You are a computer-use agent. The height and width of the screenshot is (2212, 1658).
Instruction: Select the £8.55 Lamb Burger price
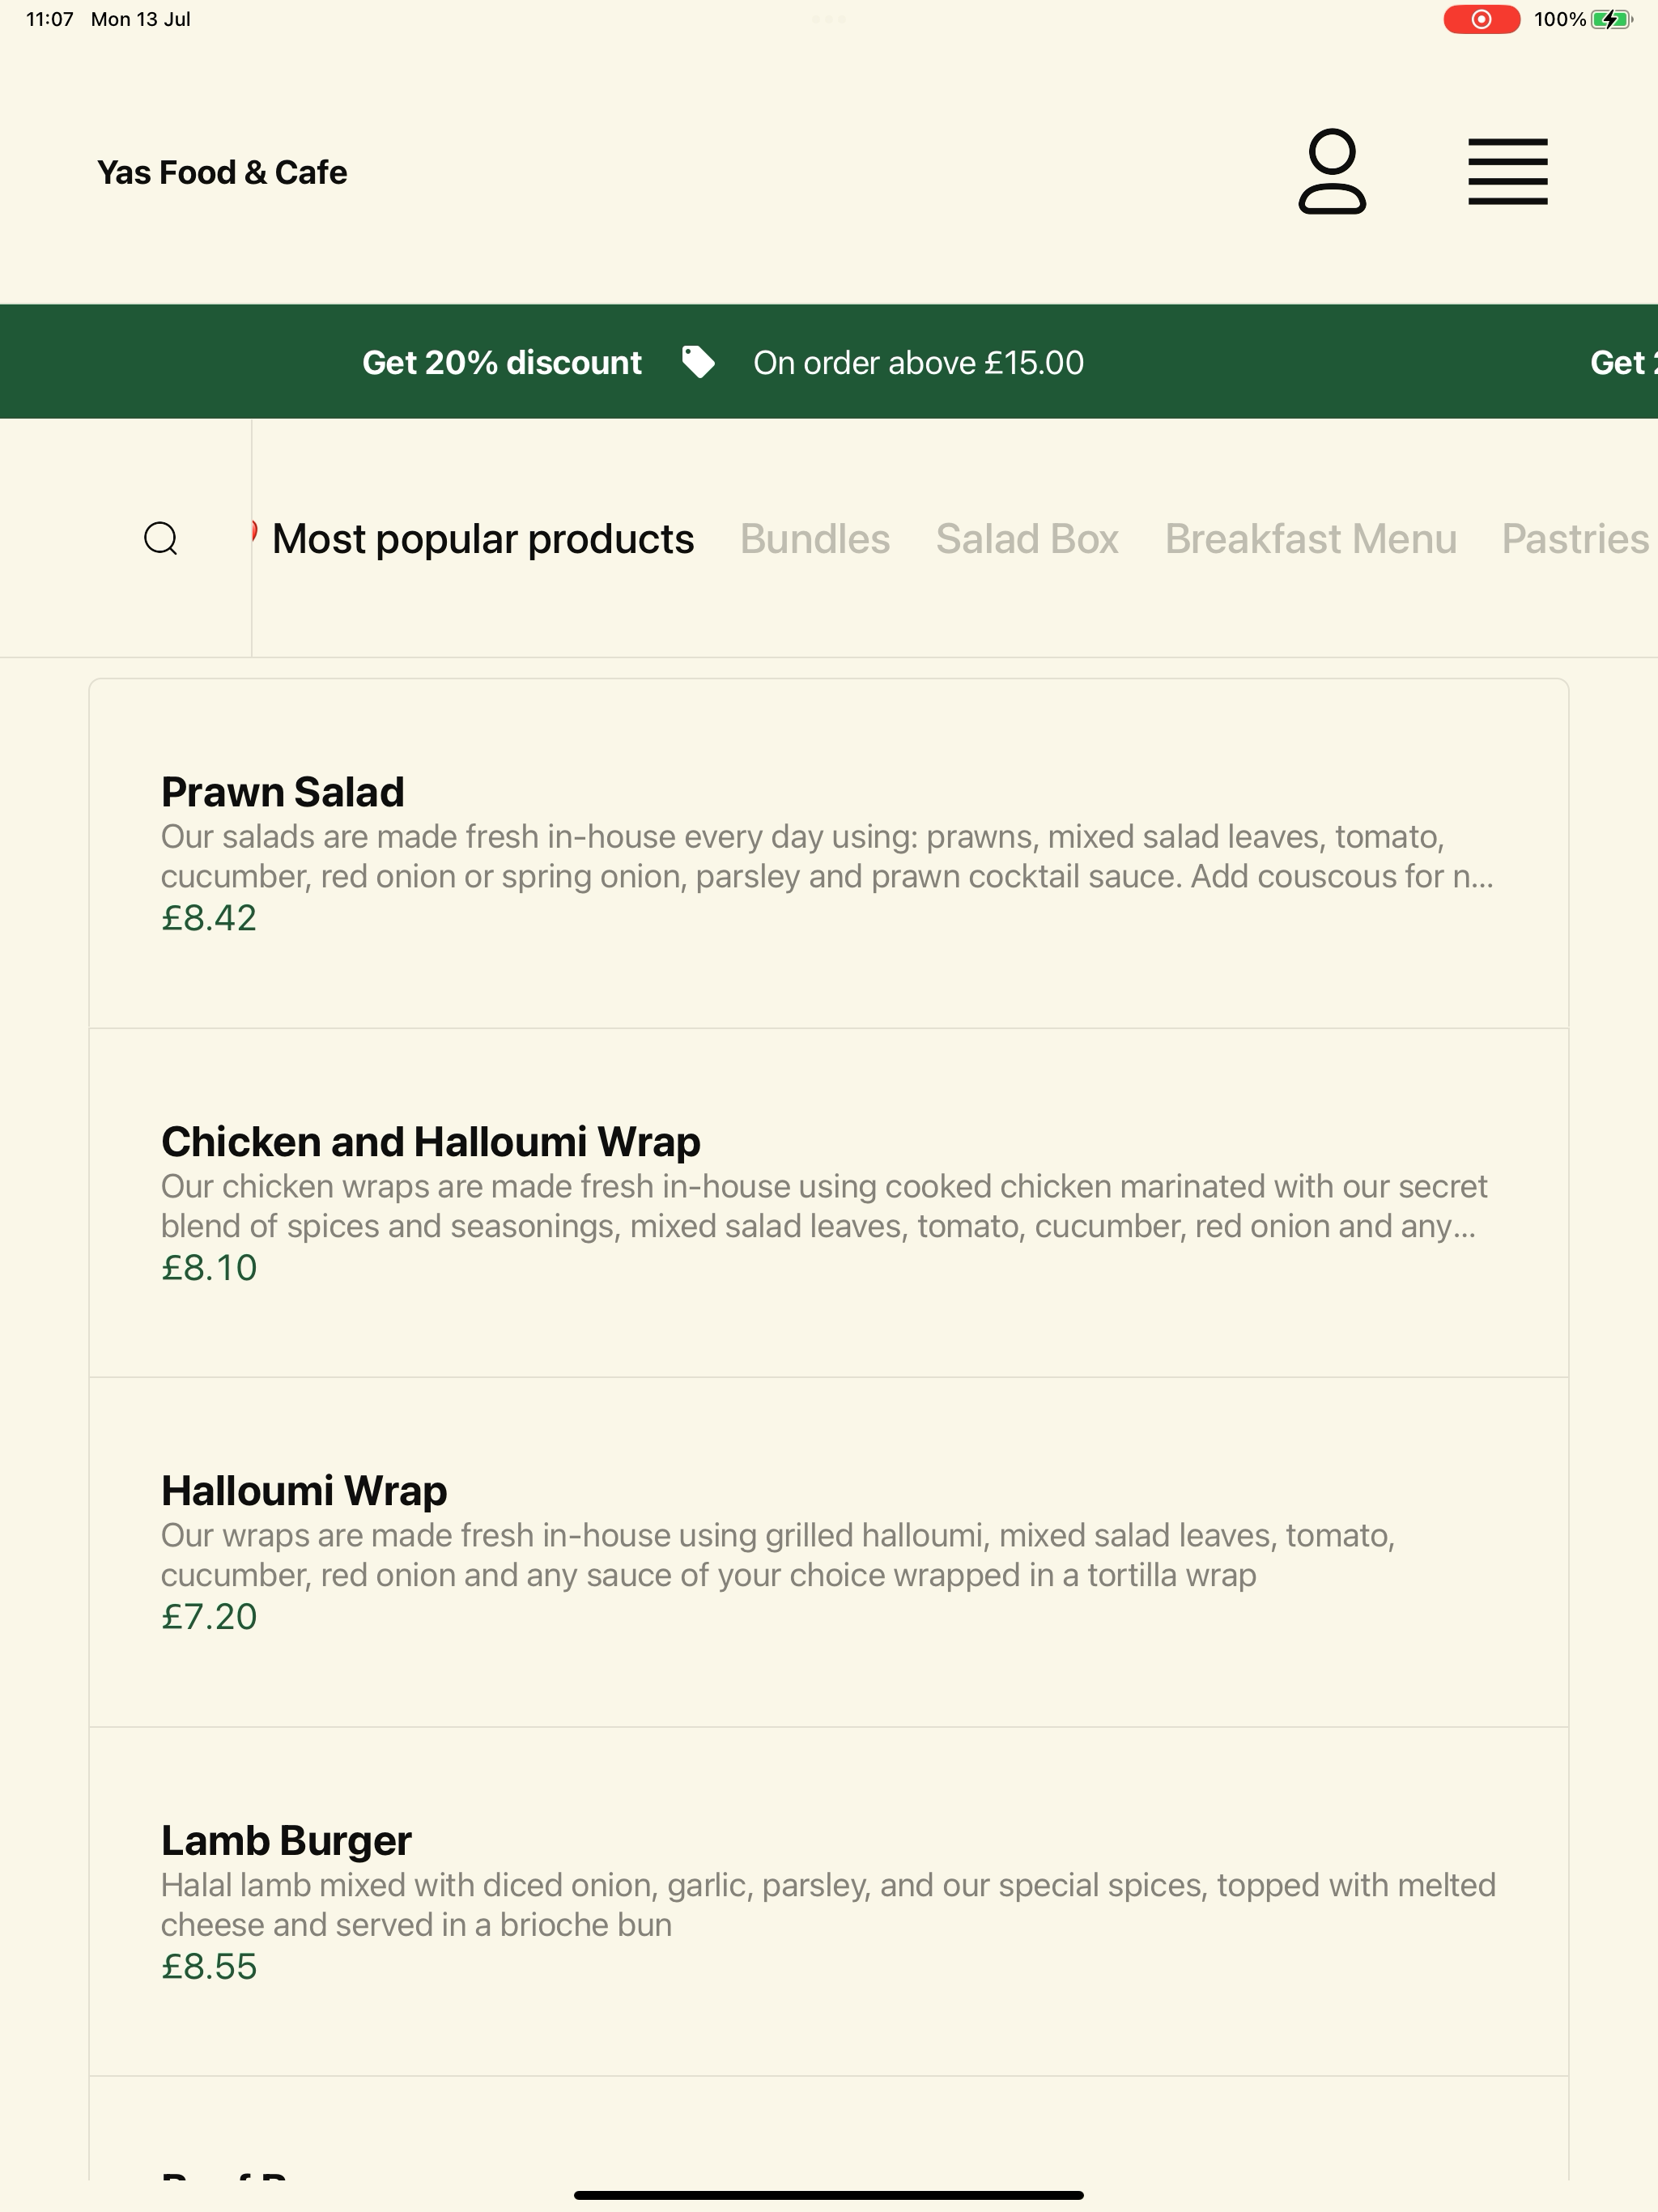pos(209,1967)
